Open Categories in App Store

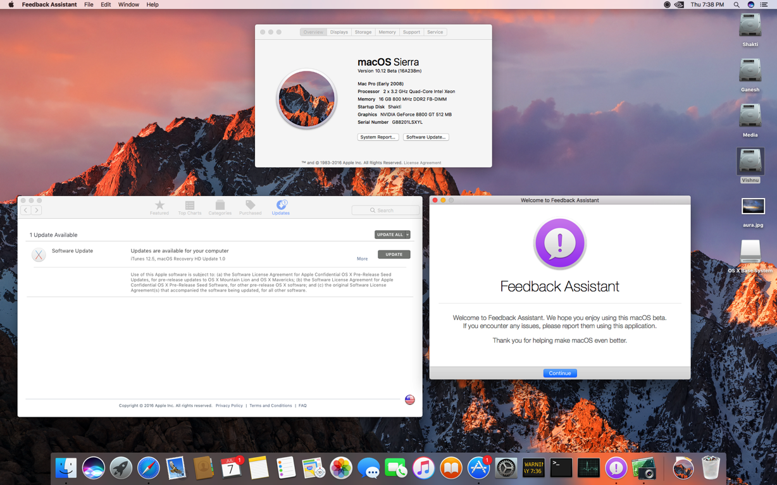(x=220, y=207)
